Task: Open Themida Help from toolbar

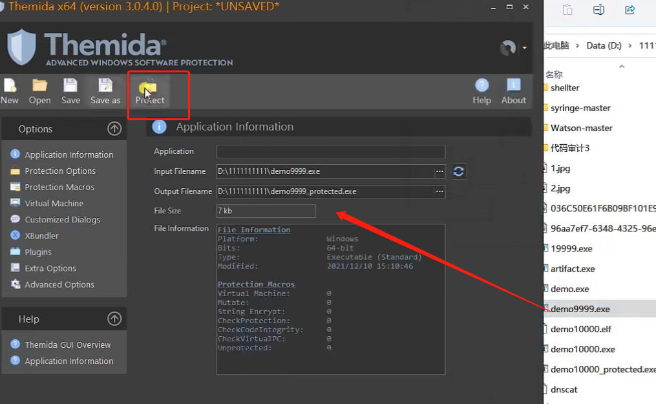Action: click(x=481, y=90)
